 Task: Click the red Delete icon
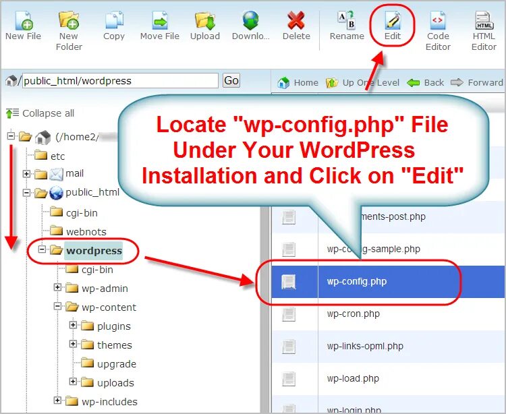pyautogui.click(x=296, y=21)
